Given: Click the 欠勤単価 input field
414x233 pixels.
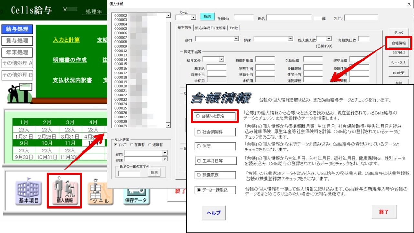Looking at the screenshot, I should coord(313,60).
